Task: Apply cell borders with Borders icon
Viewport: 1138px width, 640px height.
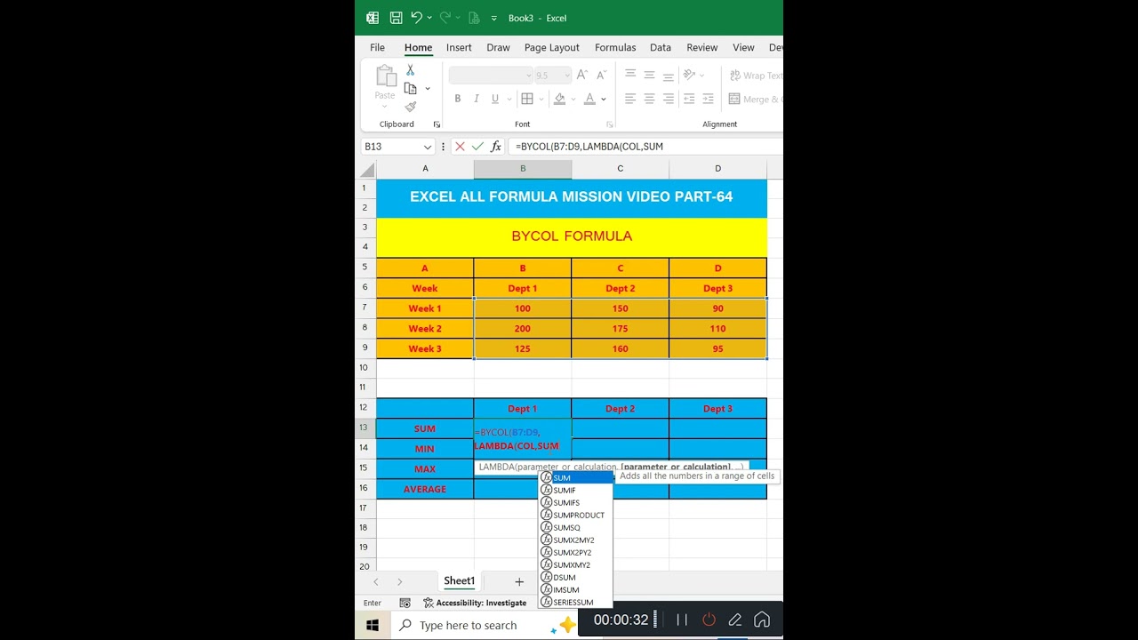Action: (x=527, y=99)
